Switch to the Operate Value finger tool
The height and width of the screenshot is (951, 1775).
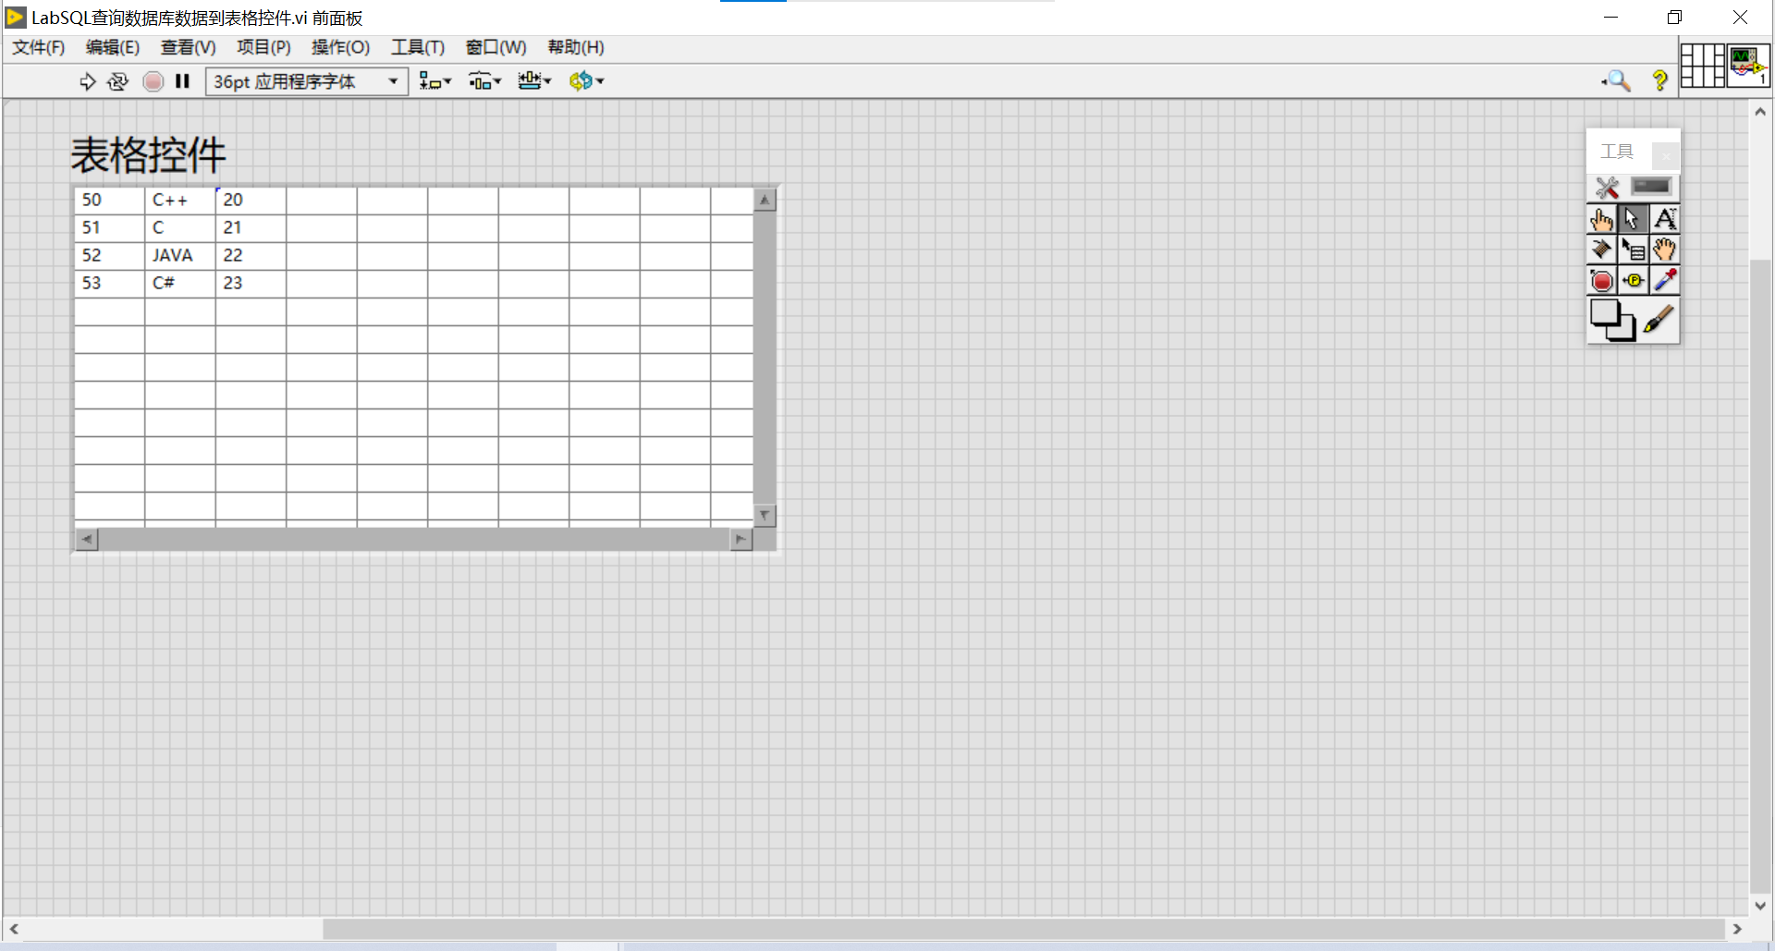point(1601,219)
